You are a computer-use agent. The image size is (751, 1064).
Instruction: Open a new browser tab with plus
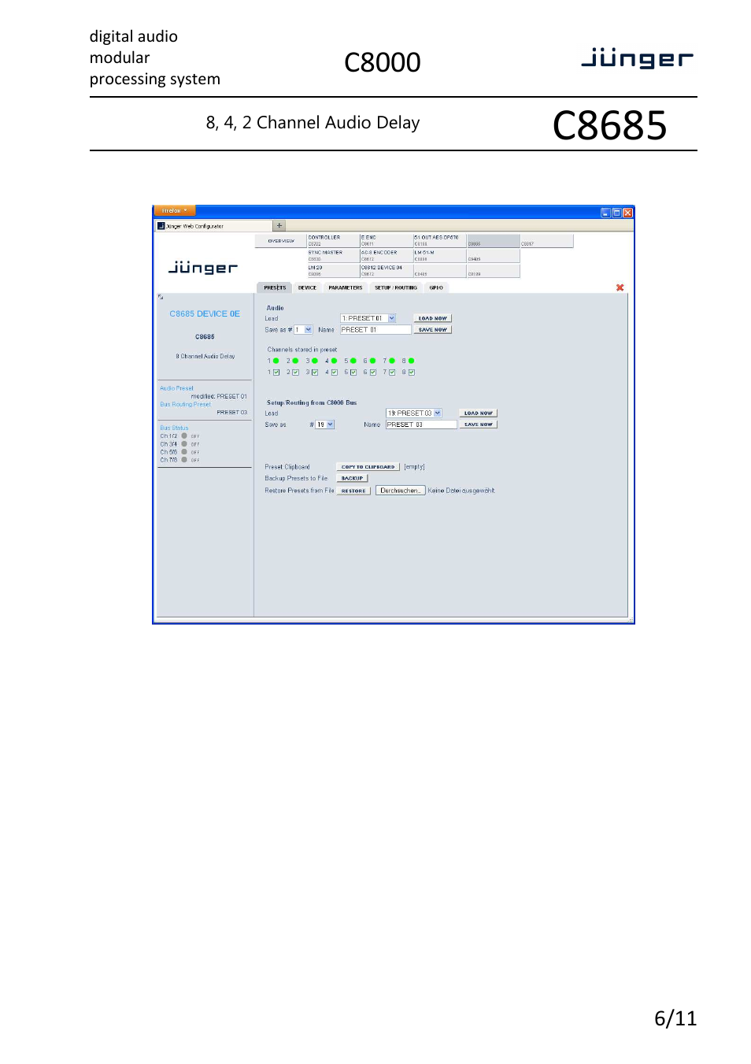pyautogui.click(x=279, y=226)
